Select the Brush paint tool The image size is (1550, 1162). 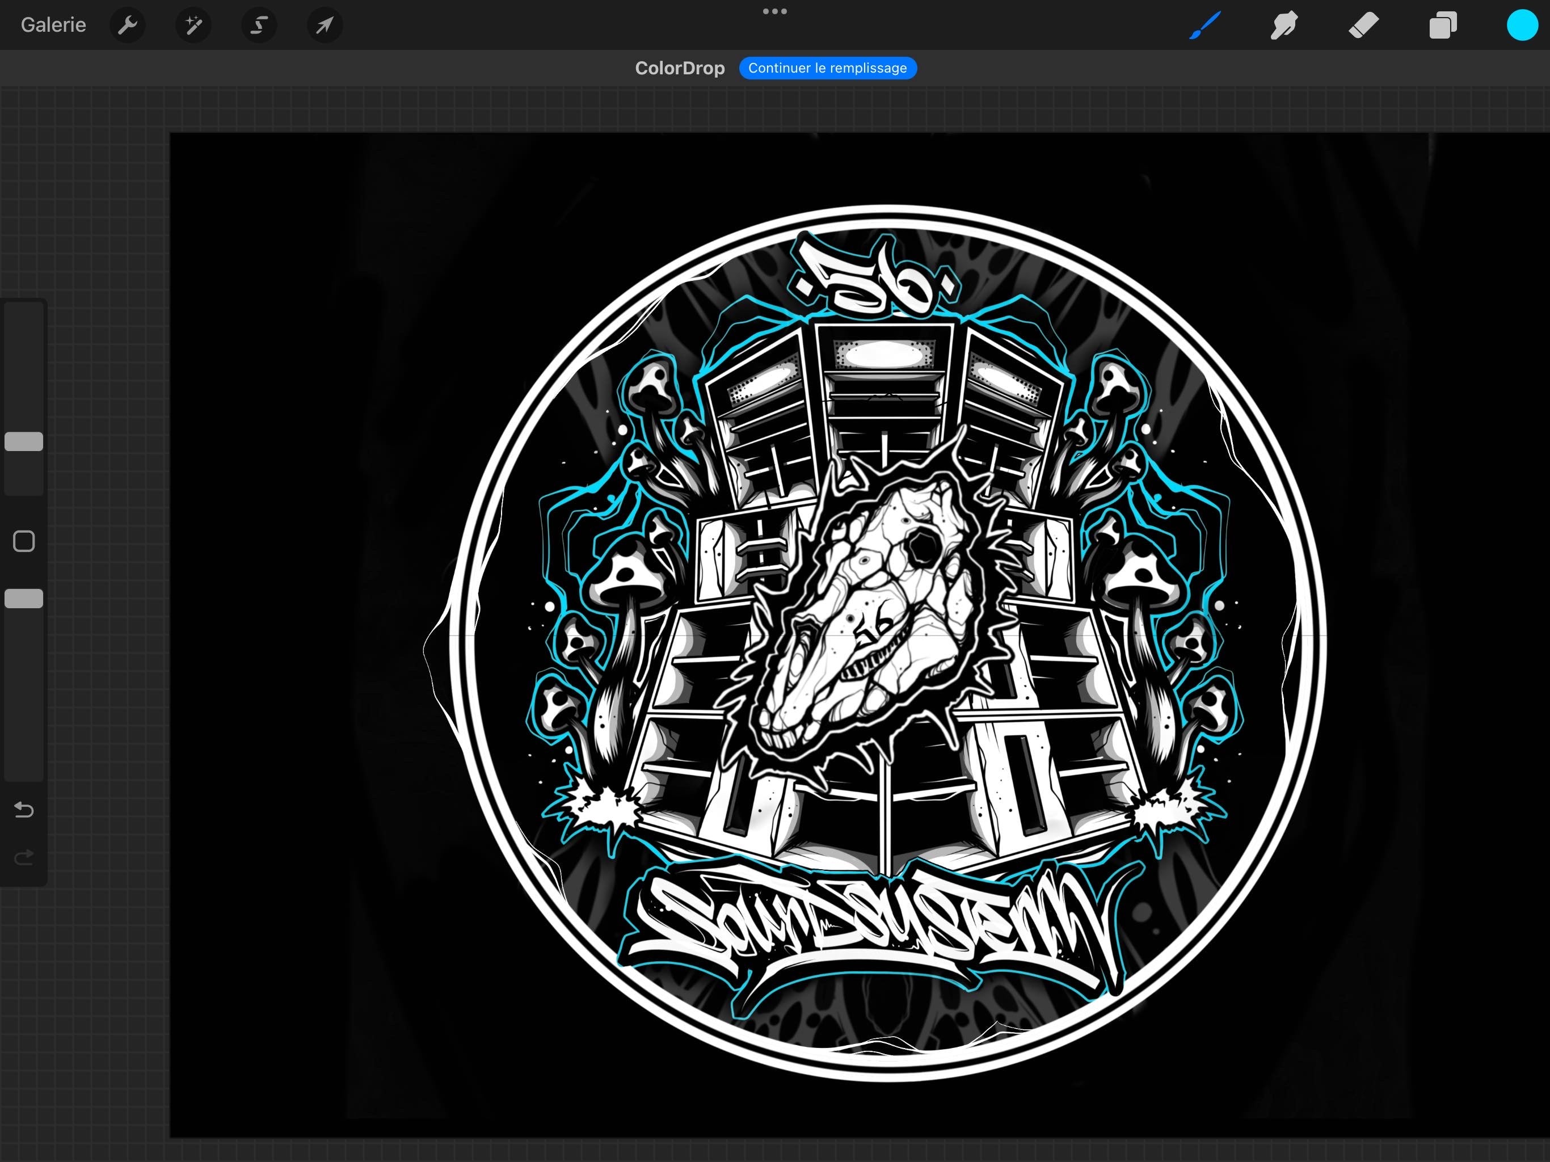1205,25
